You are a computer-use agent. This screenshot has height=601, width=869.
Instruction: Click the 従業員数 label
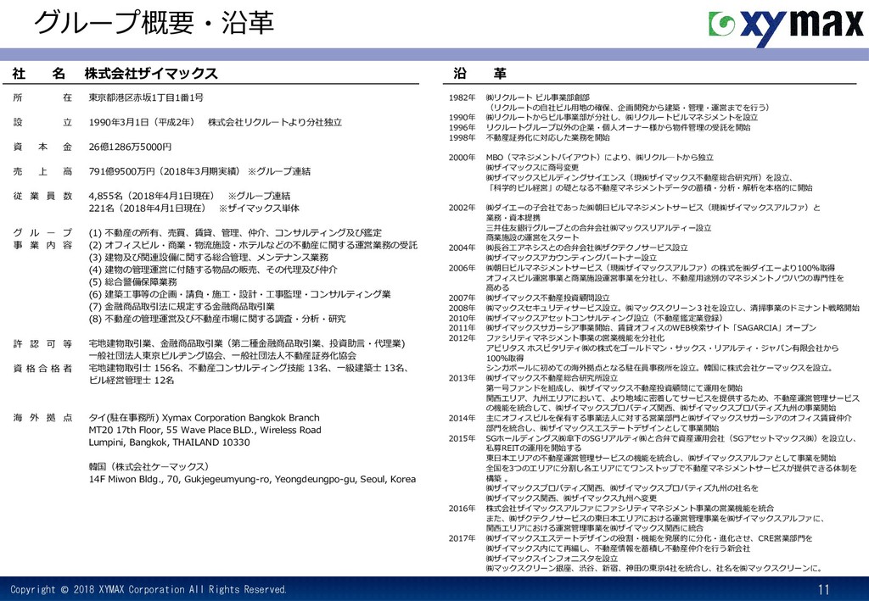[42, 196]
